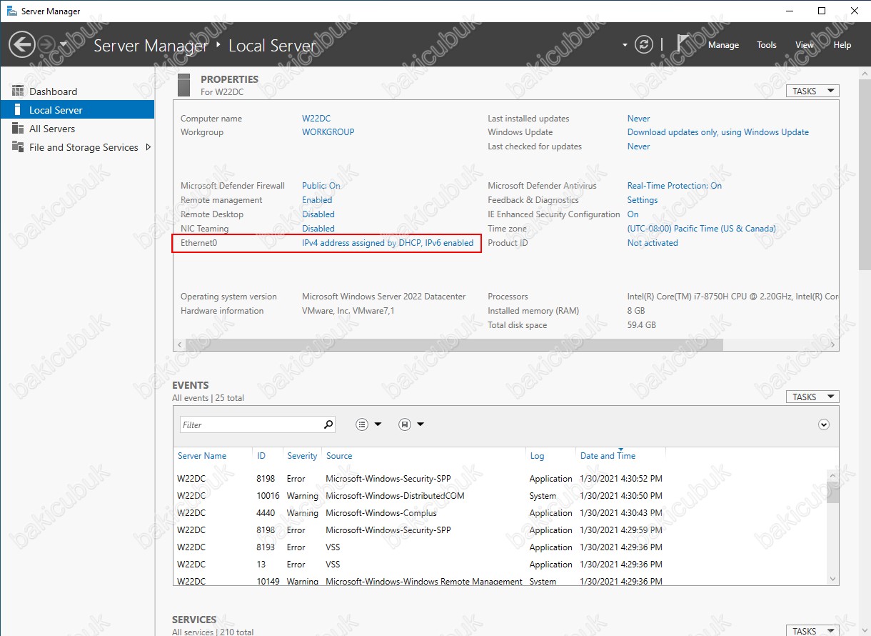Click the All Servers icon
This screenshot has width=871, height=636.
tap(18, 129)
